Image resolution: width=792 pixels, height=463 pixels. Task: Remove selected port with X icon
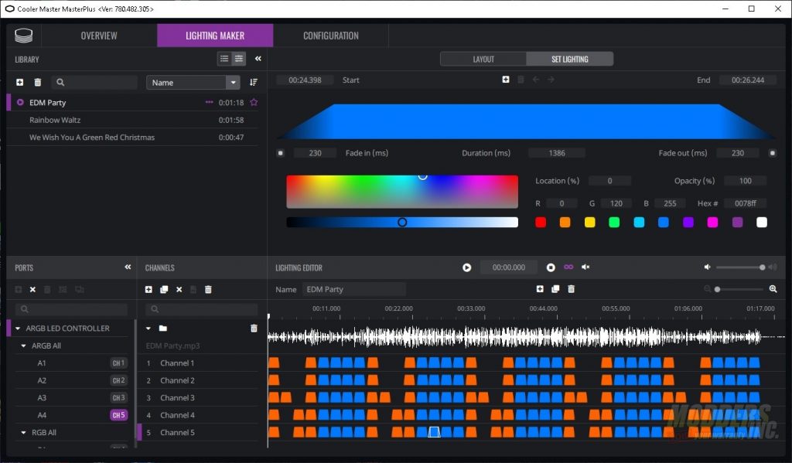pyautogui.click(x=32, y=289)
